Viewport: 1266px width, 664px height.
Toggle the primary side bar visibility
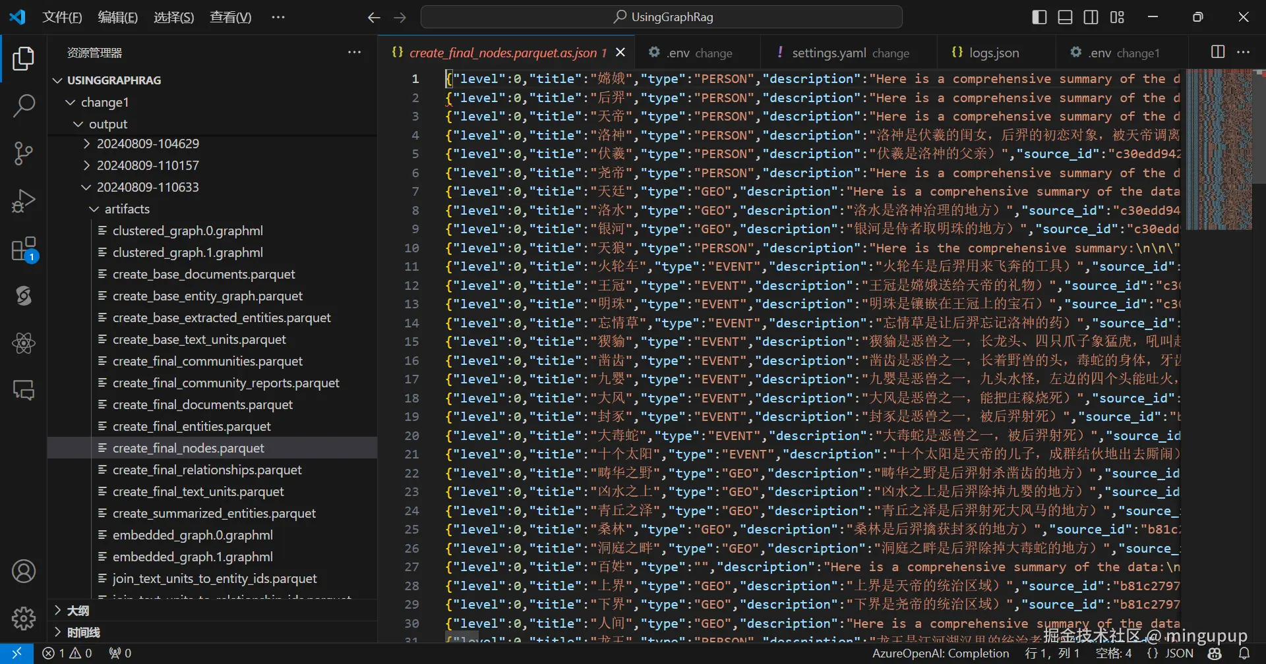pos(1039,17)
